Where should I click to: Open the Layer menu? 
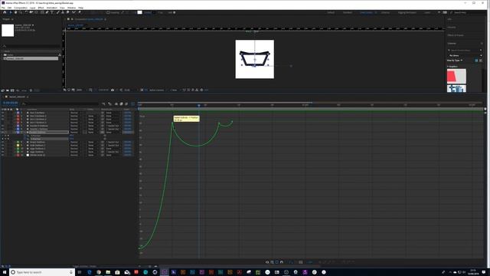click(32, 8)
